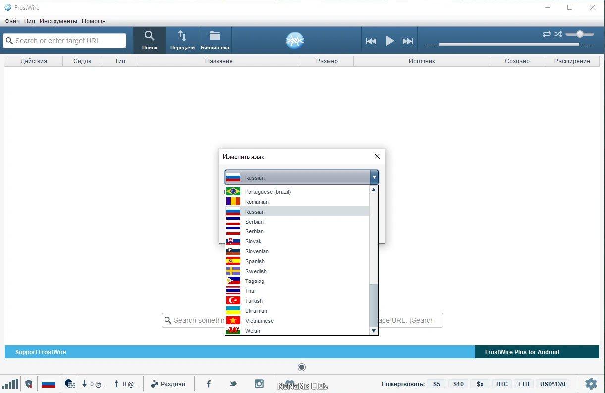605x393 pixels.
Task: Open FrostWire's Facebook page icon
Action: (x=209, y=384)
